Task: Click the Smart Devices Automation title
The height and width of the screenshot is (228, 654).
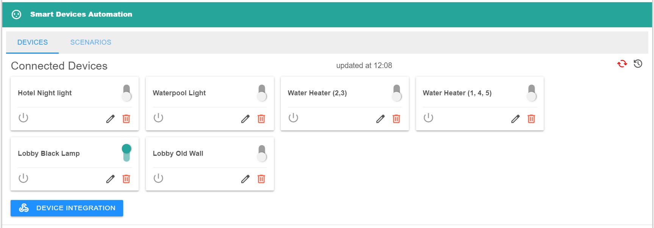Action: point(81,14)
